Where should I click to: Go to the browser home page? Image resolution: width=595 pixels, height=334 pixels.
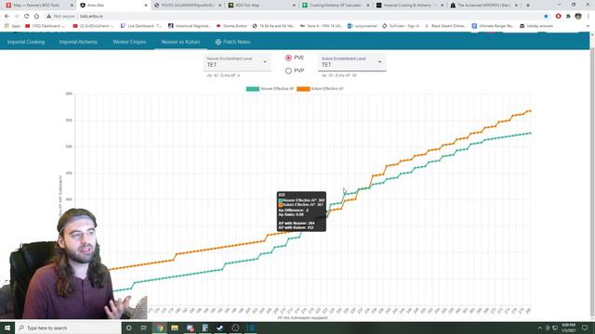tap(36, 17)
